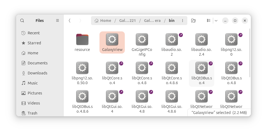Select the libaudio.so.2.4 file
The width and height of the screenshot is (267, 134).
(202, 45)
